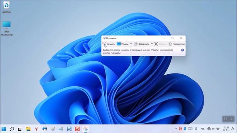This screenshot has width=237, height=133.
Task: Open the red S app on taskbar
Action: click(x=77, y=129)
